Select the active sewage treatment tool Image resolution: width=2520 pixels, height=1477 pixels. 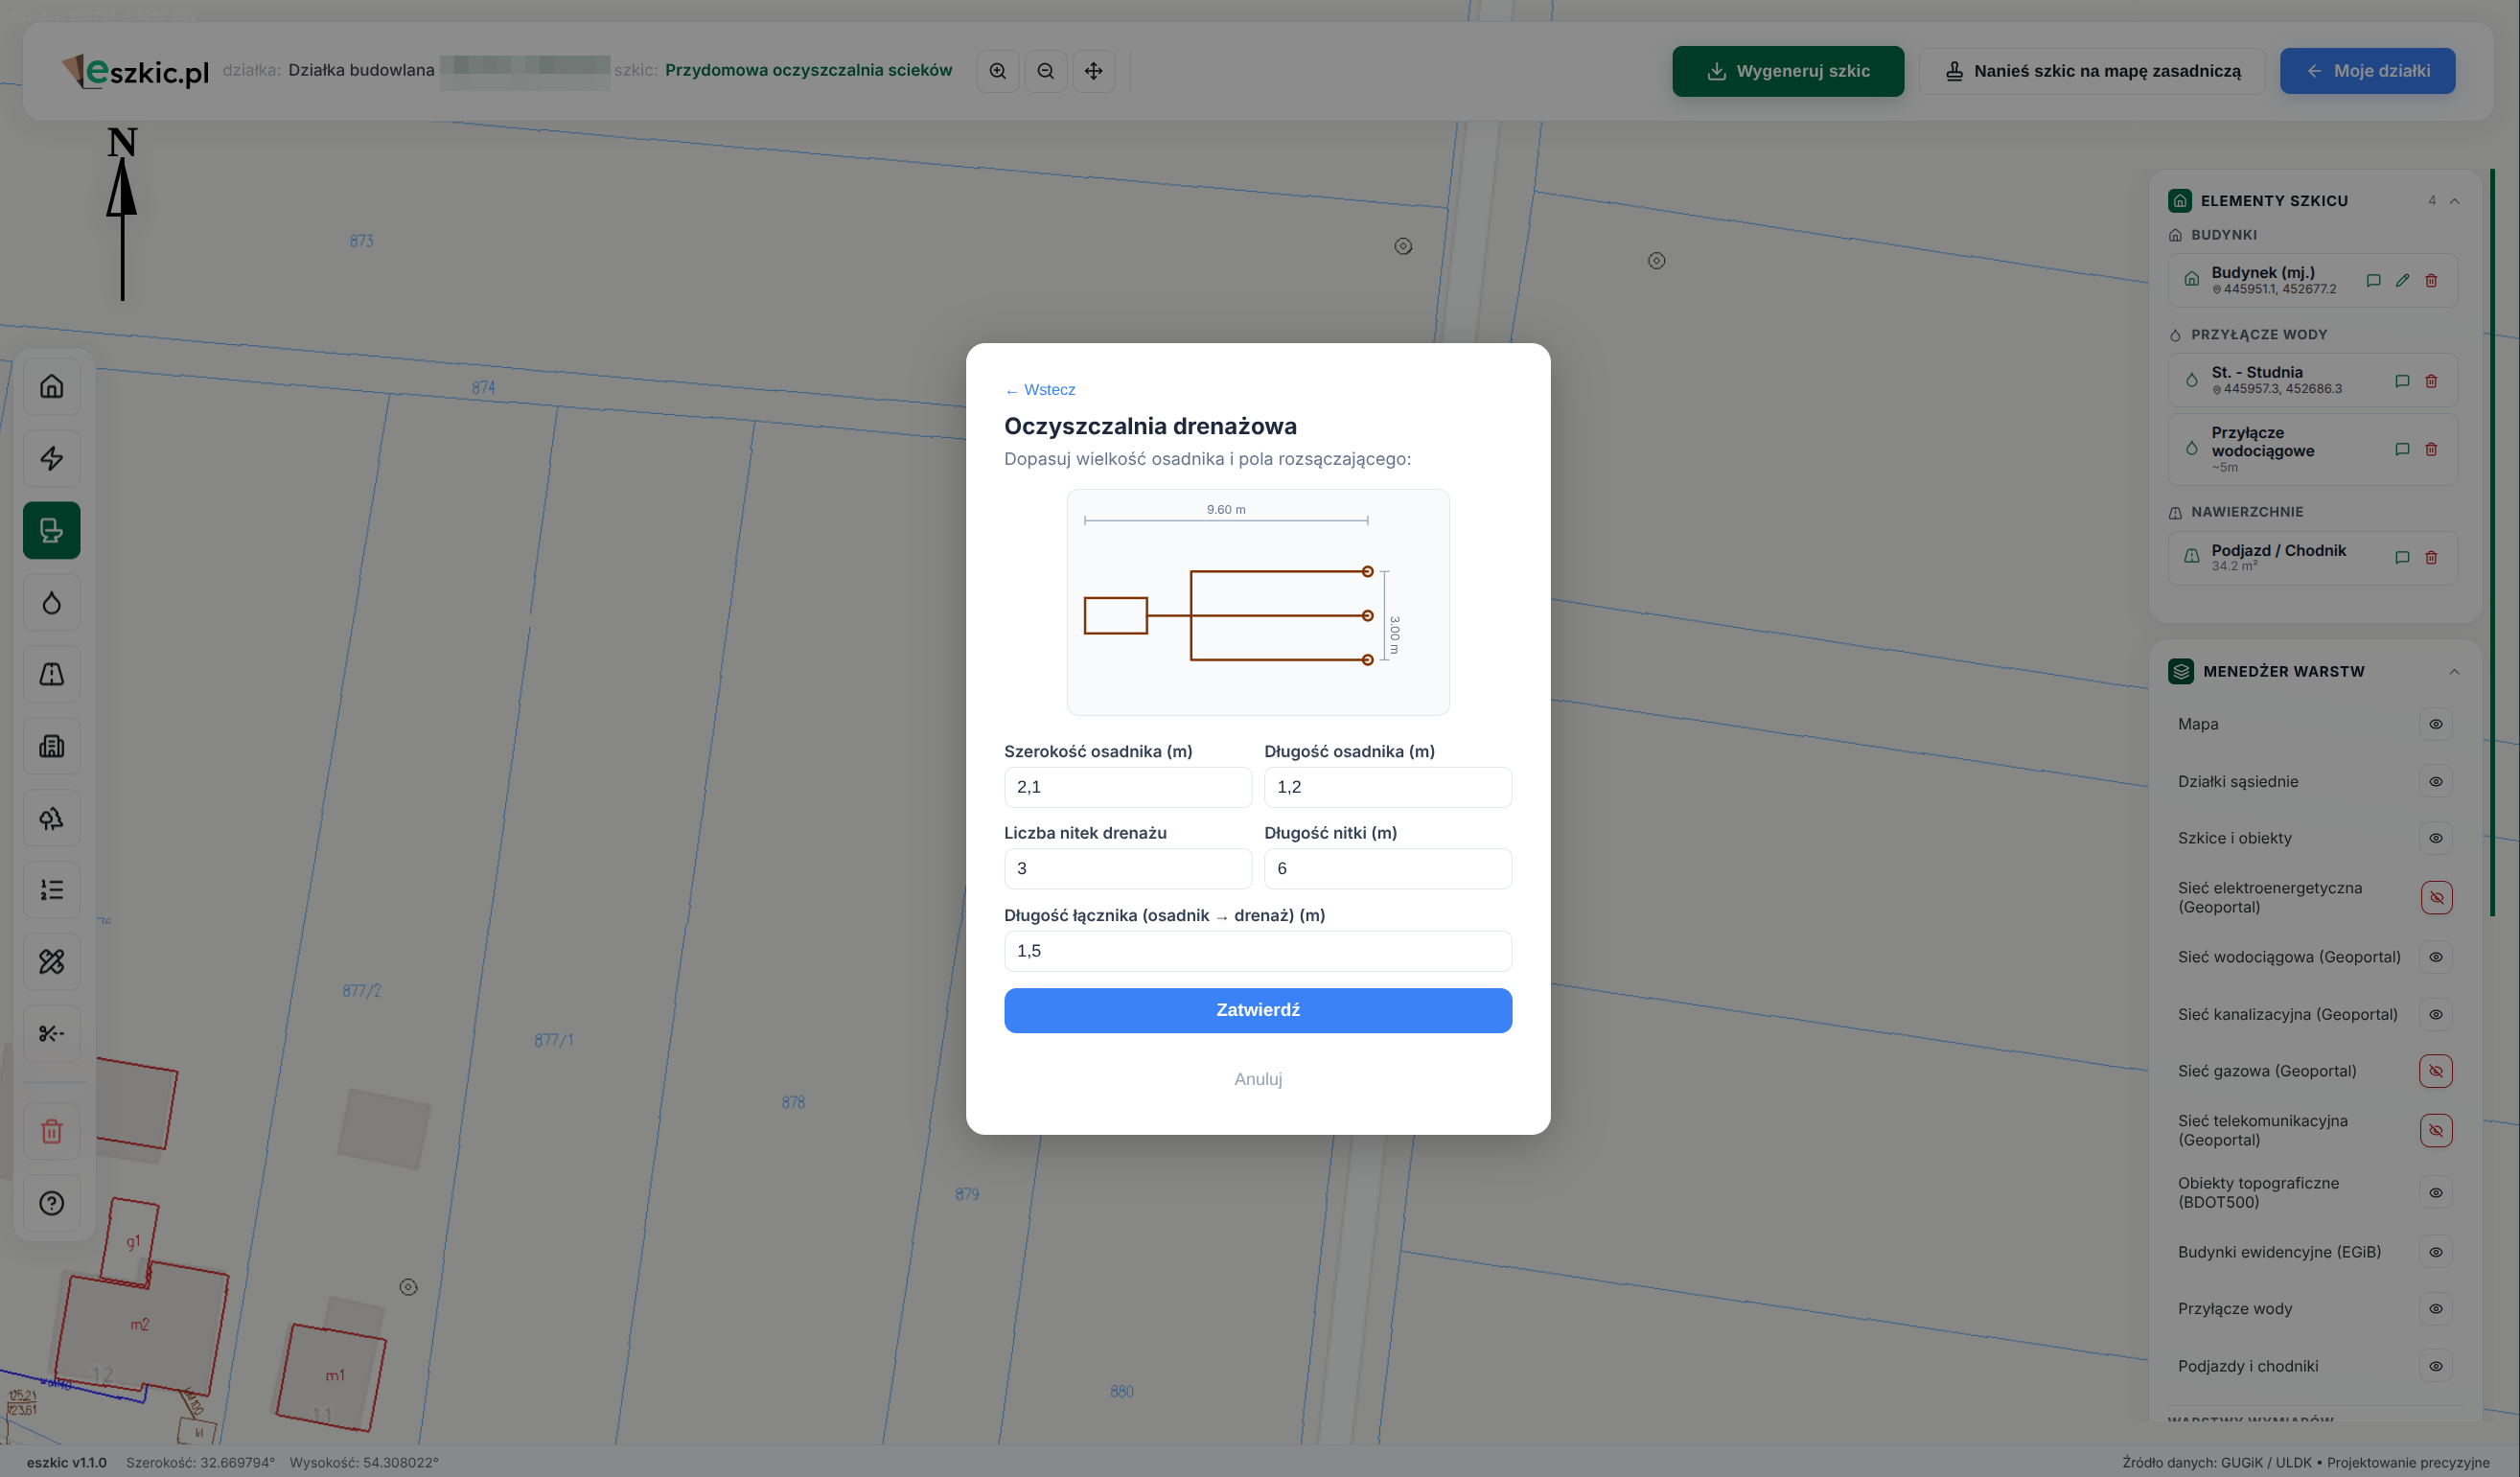[52, 530]
